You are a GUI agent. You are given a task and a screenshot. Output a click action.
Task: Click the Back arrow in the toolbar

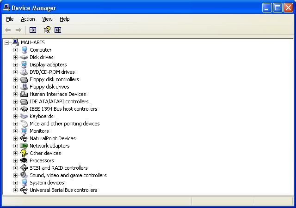coord(8,30)
